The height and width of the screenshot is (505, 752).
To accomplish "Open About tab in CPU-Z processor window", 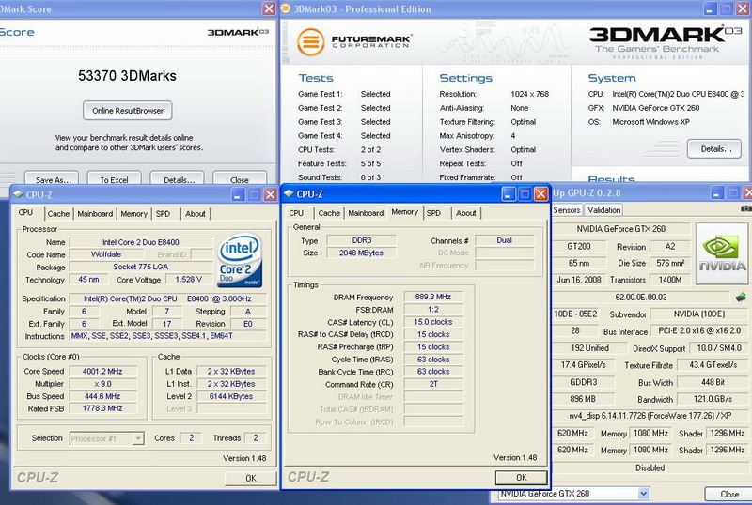I will pos(196,214).
